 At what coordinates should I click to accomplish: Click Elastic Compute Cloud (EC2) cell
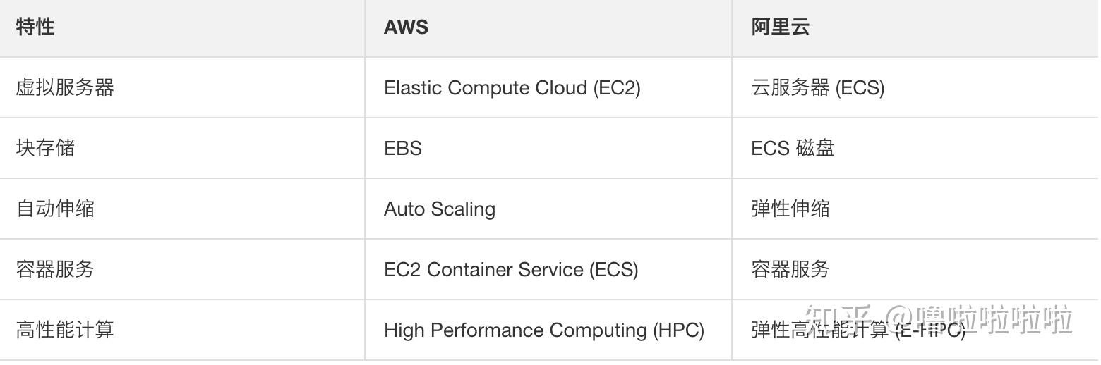pyautogui.click(x=512, y=88)
